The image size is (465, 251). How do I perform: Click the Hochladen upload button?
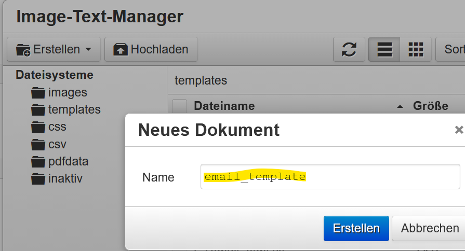click(x=151, y=50)
